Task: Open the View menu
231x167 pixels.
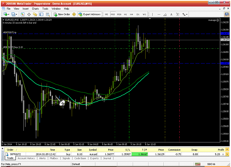Action: coord(17,9)
